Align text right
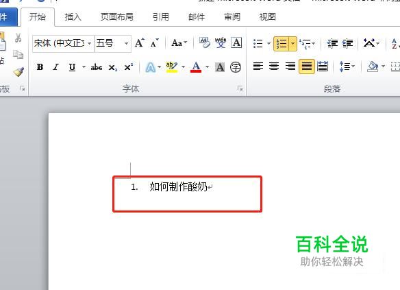This screenshot has width=400, height=290. click(x=290, y=67)
